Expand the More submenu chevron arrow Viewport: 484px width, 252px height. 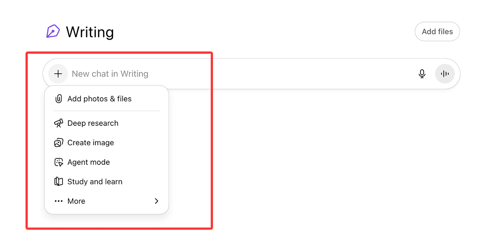click(x=157, y=201)
